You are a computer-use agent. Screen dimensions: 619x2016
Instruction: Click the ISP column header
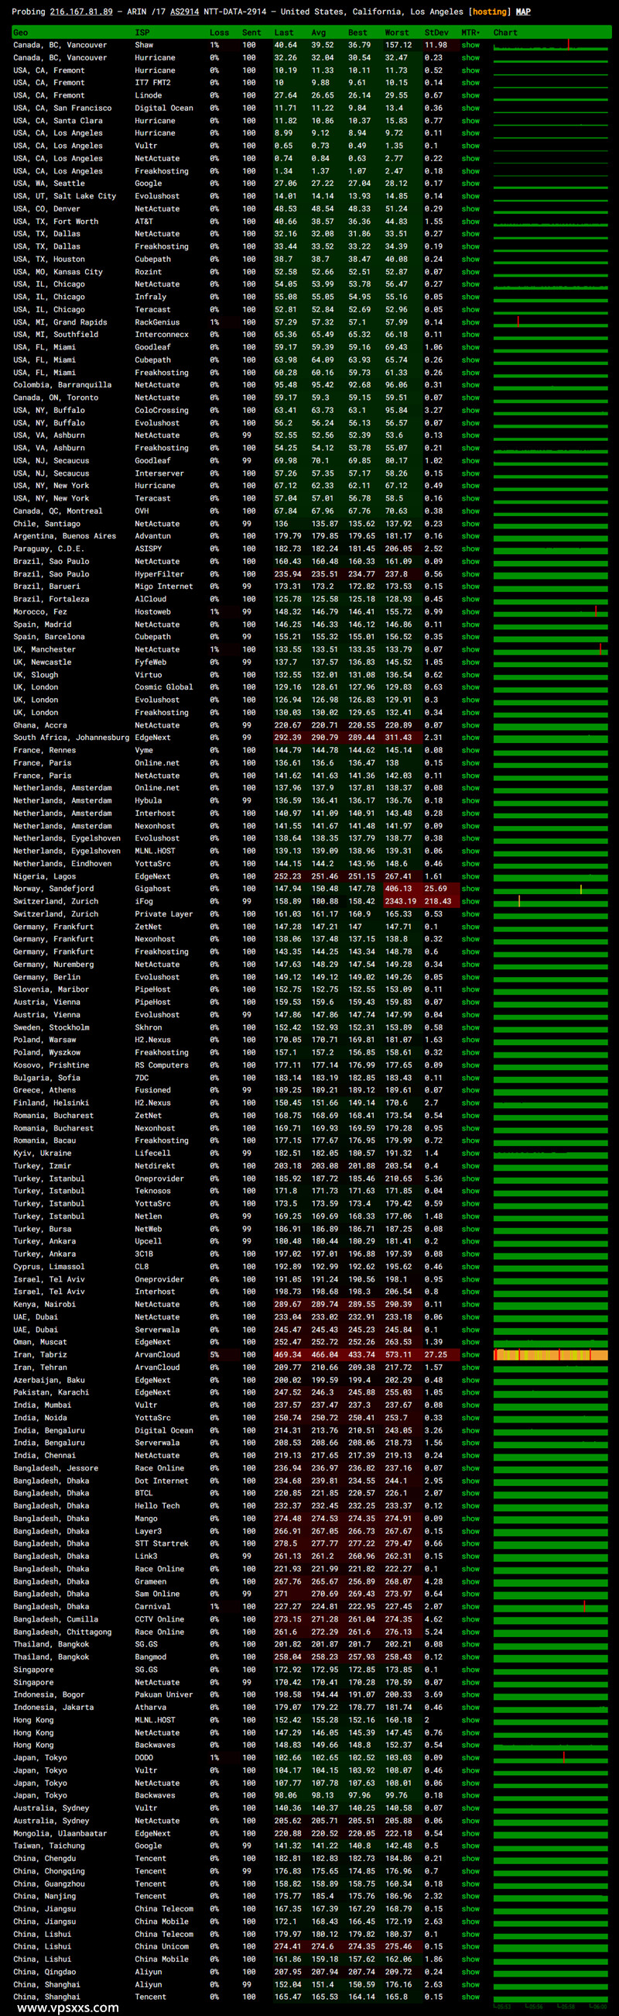142,33
